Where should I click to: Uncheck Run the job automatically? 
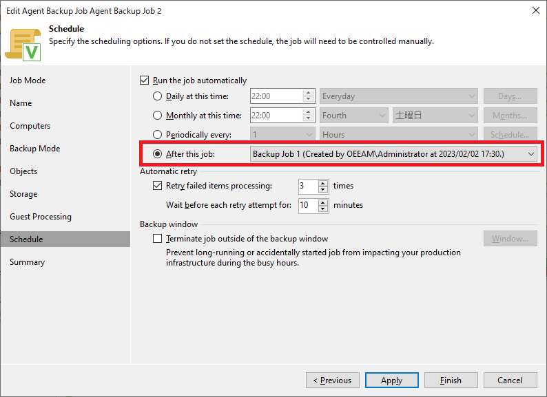click(144, 81)
